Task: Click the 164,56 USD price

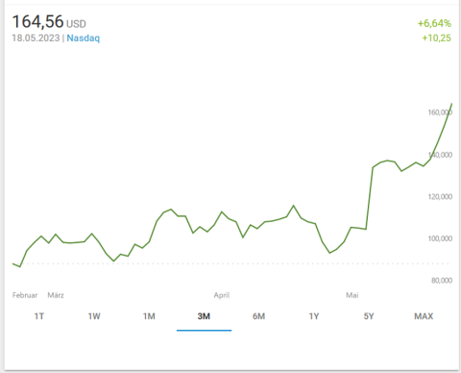Action: [49, 22]
